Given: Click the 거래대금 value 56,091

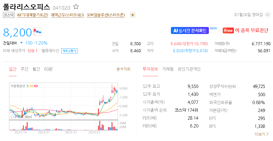Looking at the screenshot, I should click(x=264, y=51).
